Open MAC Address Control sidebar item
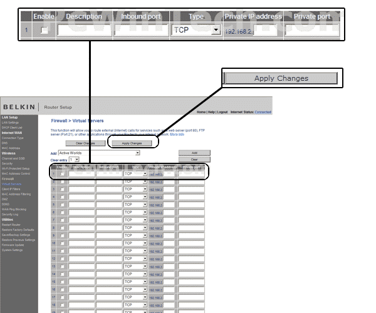This screenshot has height=313, width=376. [x=16, y=173]
